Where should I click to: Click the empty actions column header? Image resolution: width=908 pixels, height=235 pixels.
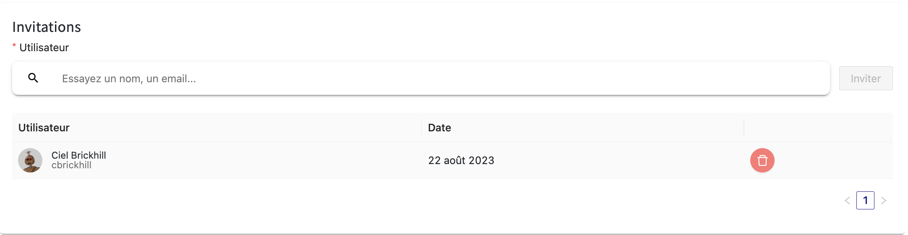click(818, 128)
